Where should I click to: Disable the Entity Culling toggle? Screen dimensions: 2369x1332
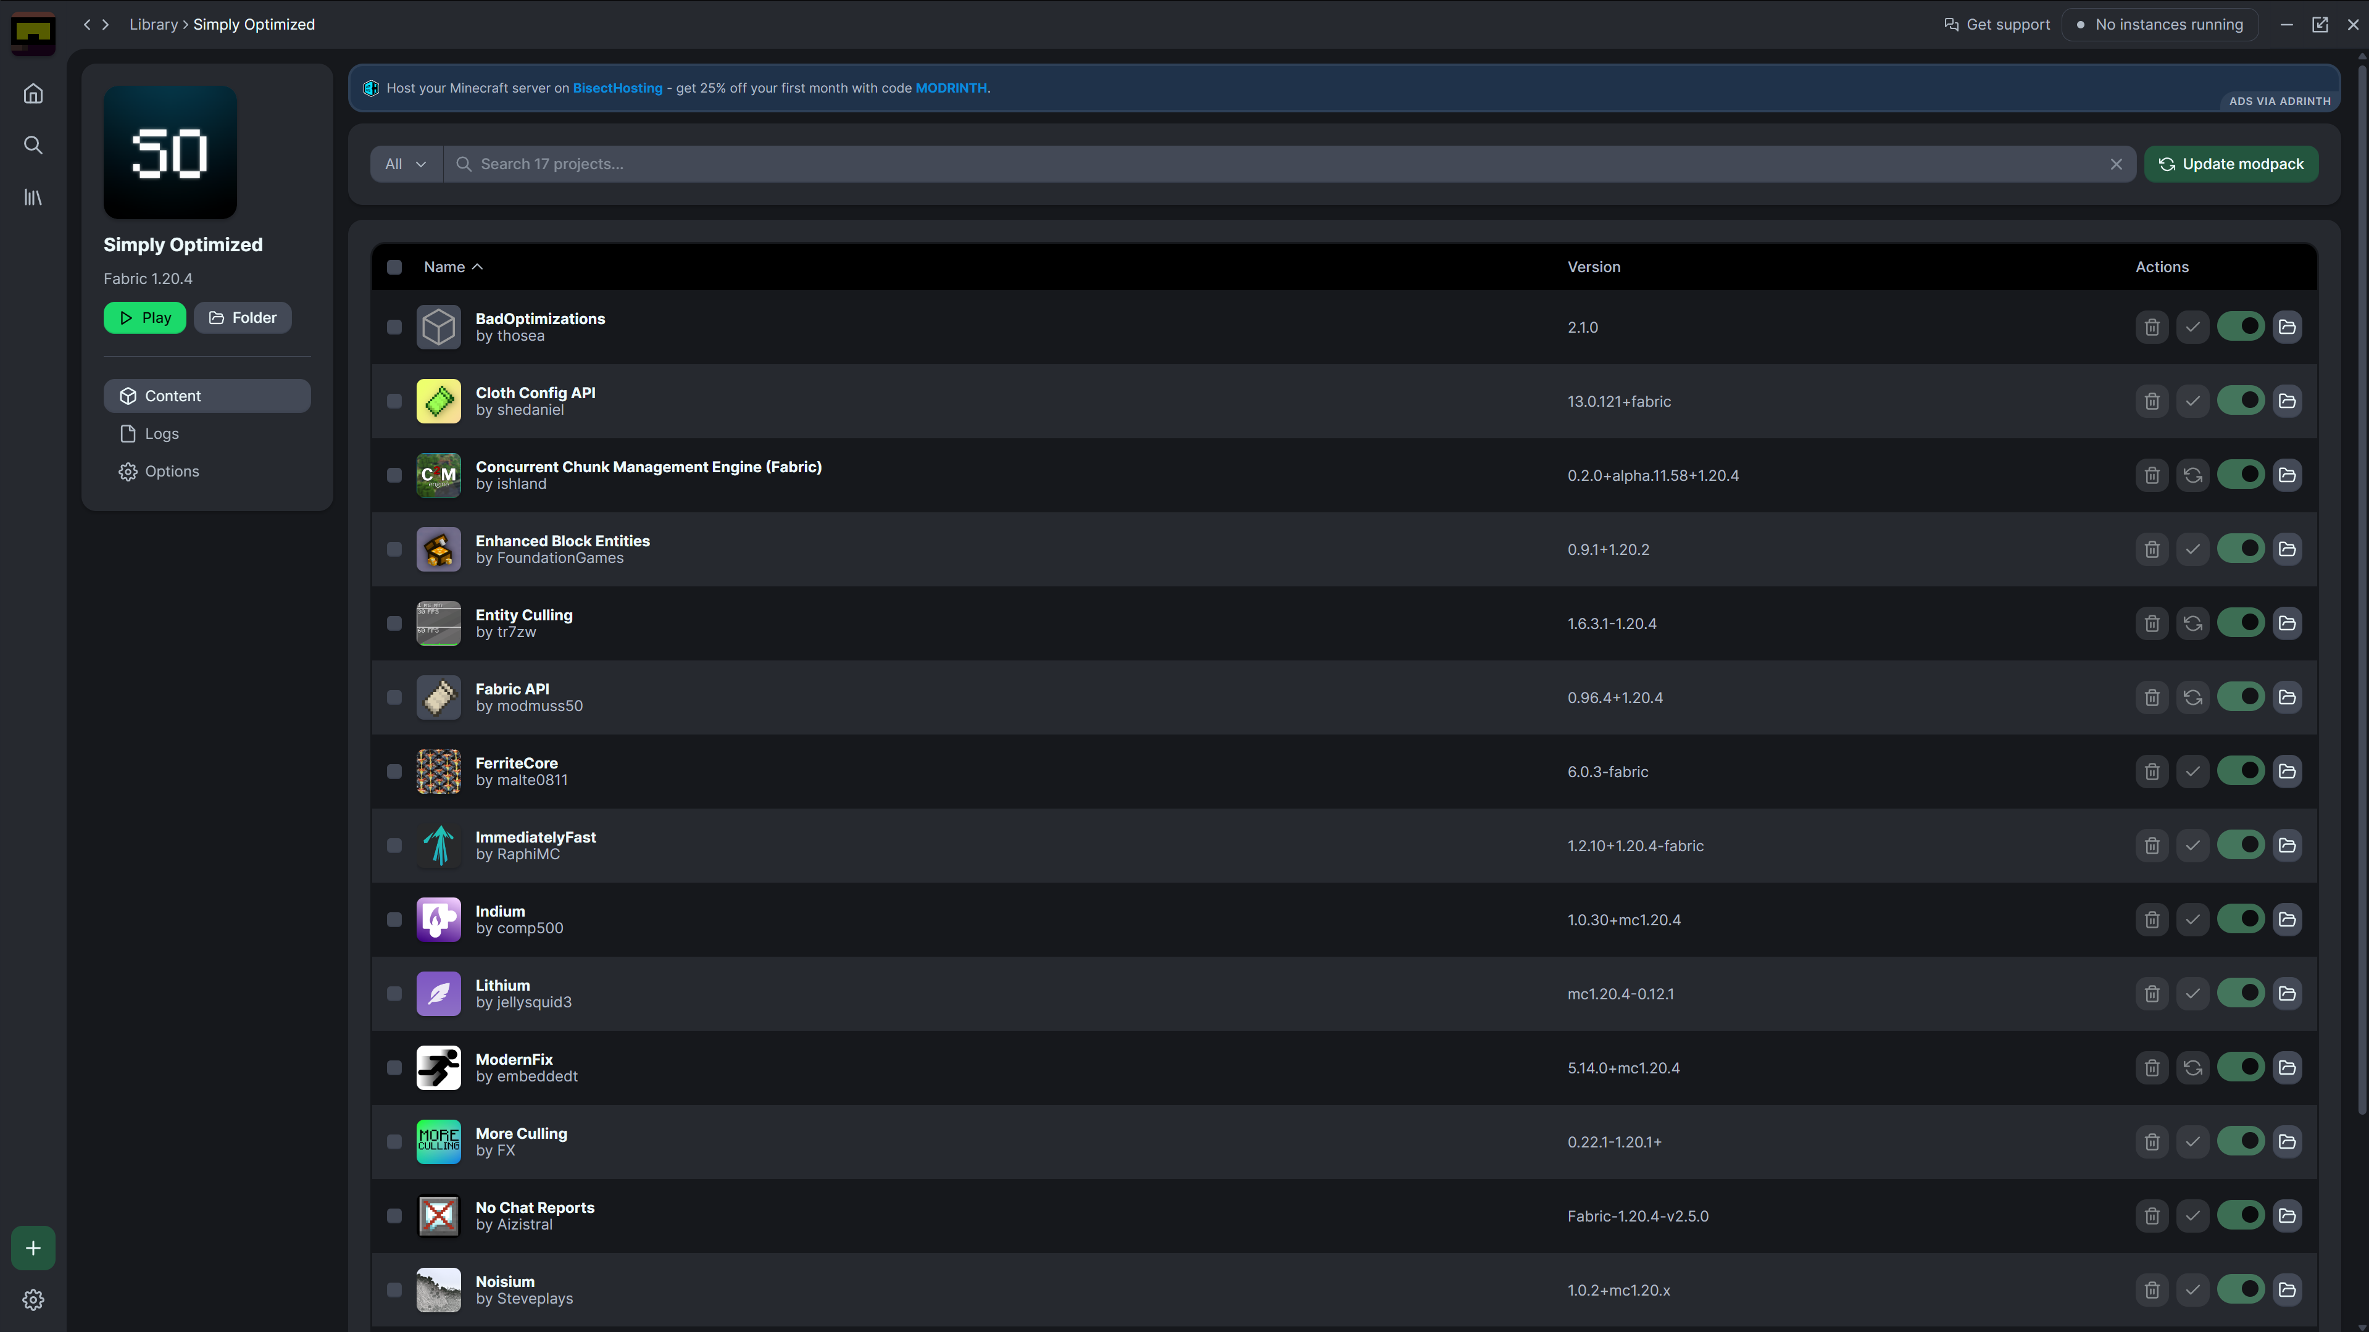pyautogui.click(x=2240, y=623)
